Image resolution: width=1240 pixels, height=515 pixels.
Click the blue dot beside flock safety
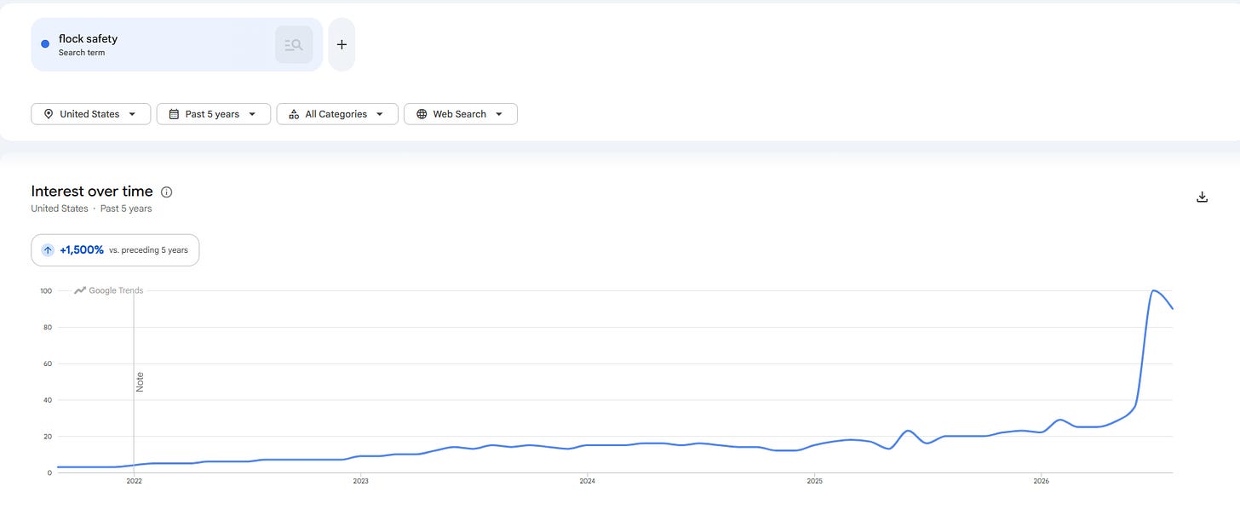click(45, 44)
